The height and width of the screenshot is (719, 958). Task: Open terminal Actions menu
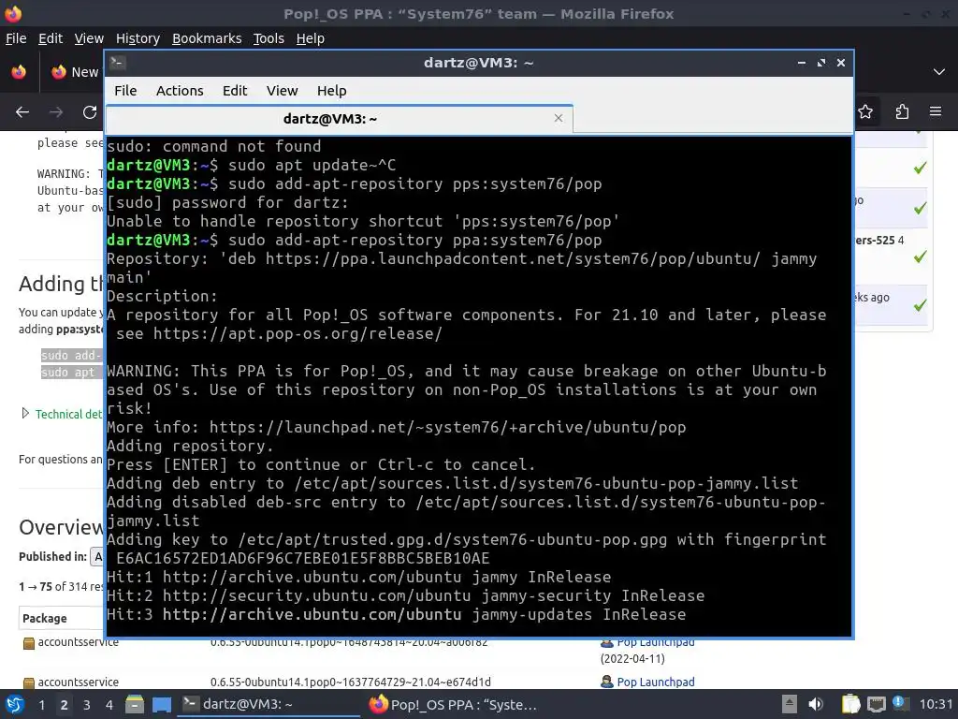[180, 91]
